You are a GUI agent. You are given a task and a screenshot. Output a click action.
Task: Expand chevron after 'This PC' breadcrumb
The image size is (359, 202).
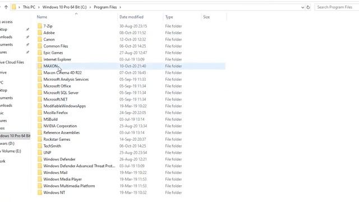click(39, 7)
